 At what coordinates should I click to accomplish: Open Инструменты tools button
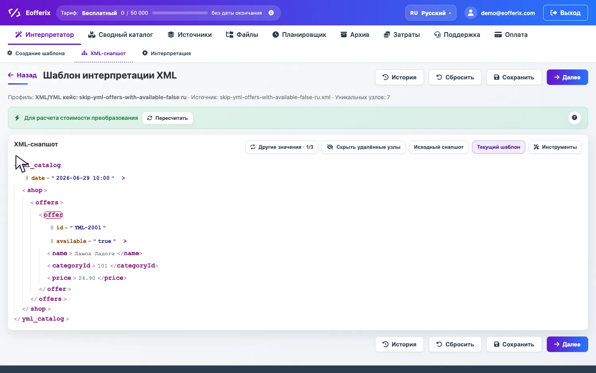(x=555, y=147)
